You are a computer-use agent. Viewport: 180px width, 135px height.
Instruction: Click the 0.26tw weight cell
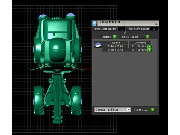point(142,50)
